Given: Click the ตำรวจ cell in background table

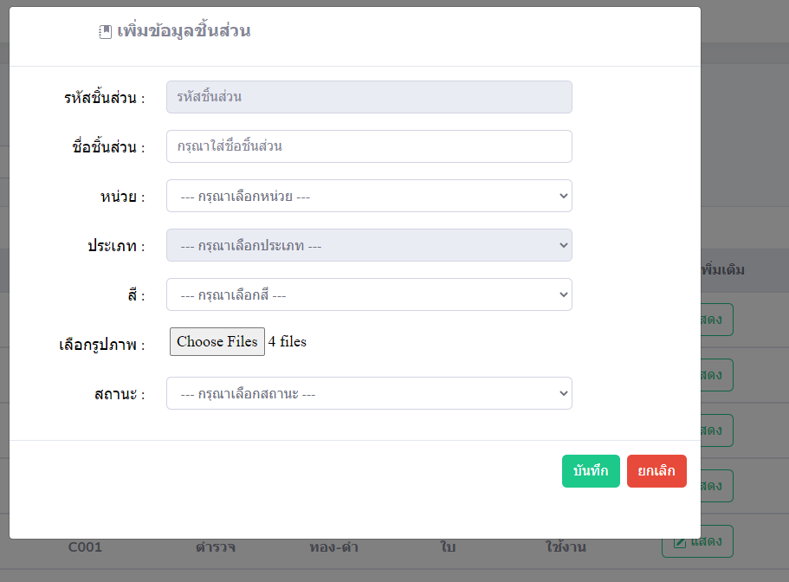Looking at the screenshot, I should [216, 546].
